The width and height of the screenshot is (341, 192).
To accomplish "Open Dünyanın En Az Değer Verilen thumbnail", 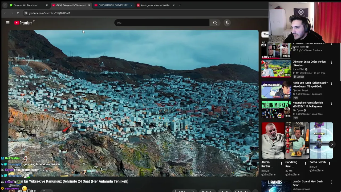I will 276,68.
